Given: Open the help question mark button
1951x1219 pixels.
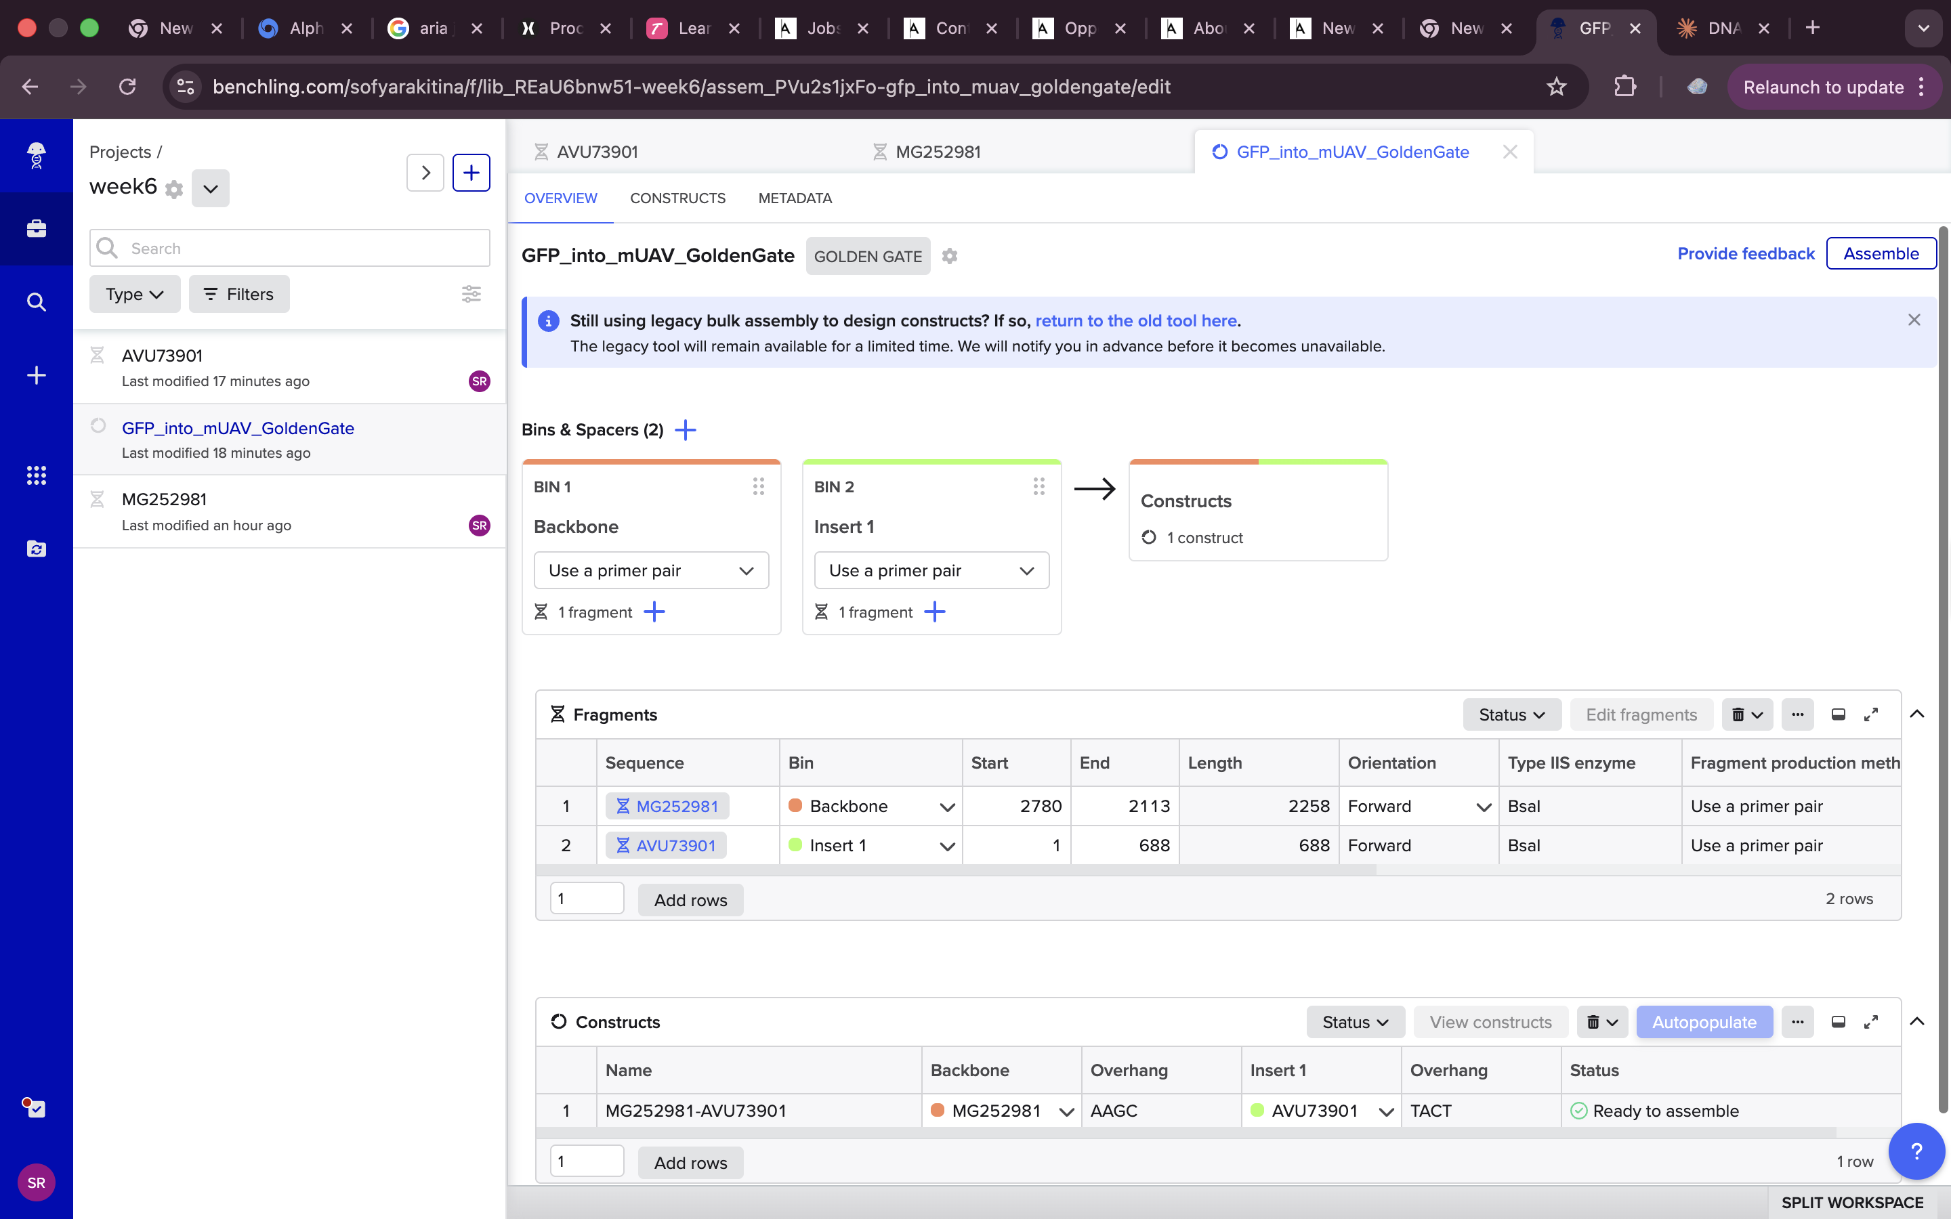Looking at the screenshot, I should (x=1916, y=1151).
